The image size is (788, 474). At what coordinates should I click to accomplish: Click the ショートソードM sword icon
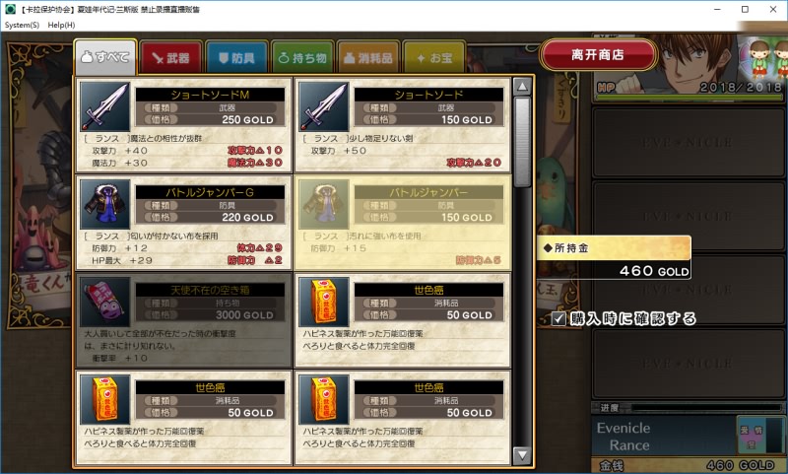pos(105,107)
